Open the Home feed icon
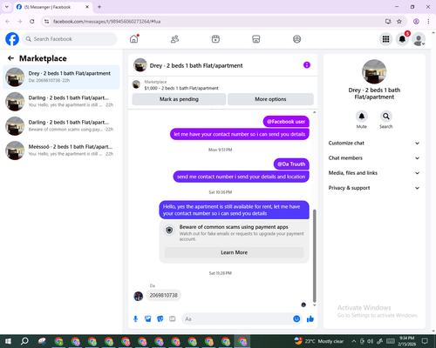Image resolution: width=436 pixels, height=348 pixels. (x=134, y=39)
